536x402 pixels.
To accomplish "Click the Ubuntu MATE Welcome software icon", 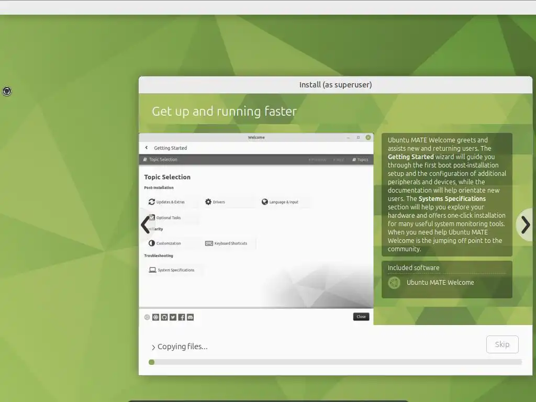I will 394,283.
